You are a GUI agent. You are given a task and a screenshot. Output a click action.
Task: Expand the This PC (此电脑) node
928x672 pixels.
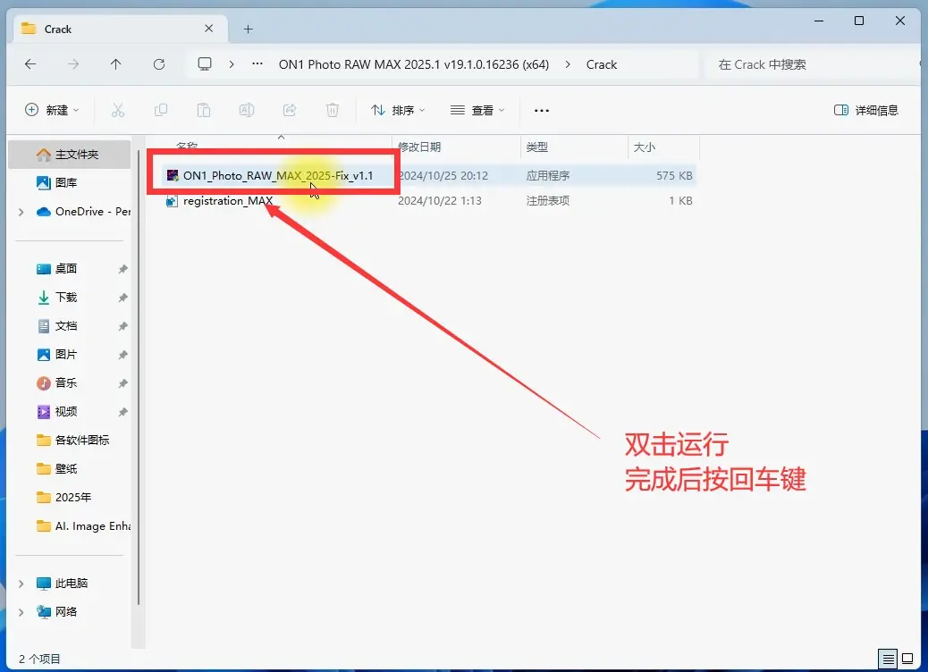click(x=21, y=584)
